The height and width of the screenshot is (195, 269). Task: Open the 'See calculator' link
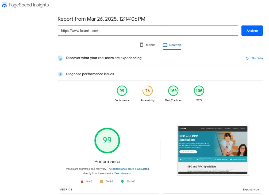pos(123,173)
